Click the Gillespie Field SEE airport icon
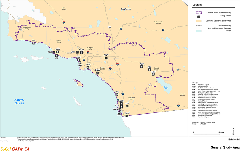 point(127,106)
